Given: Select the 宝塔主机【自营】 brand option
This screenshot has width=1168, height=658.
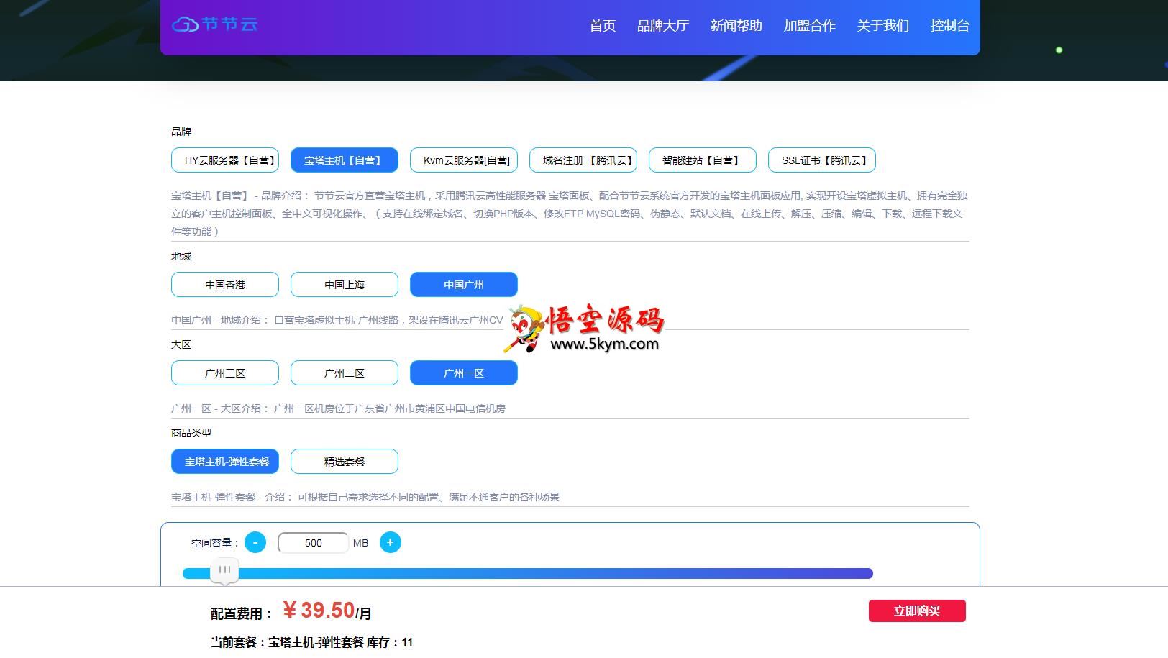Looking at the screenshot, I should point(345,160).
